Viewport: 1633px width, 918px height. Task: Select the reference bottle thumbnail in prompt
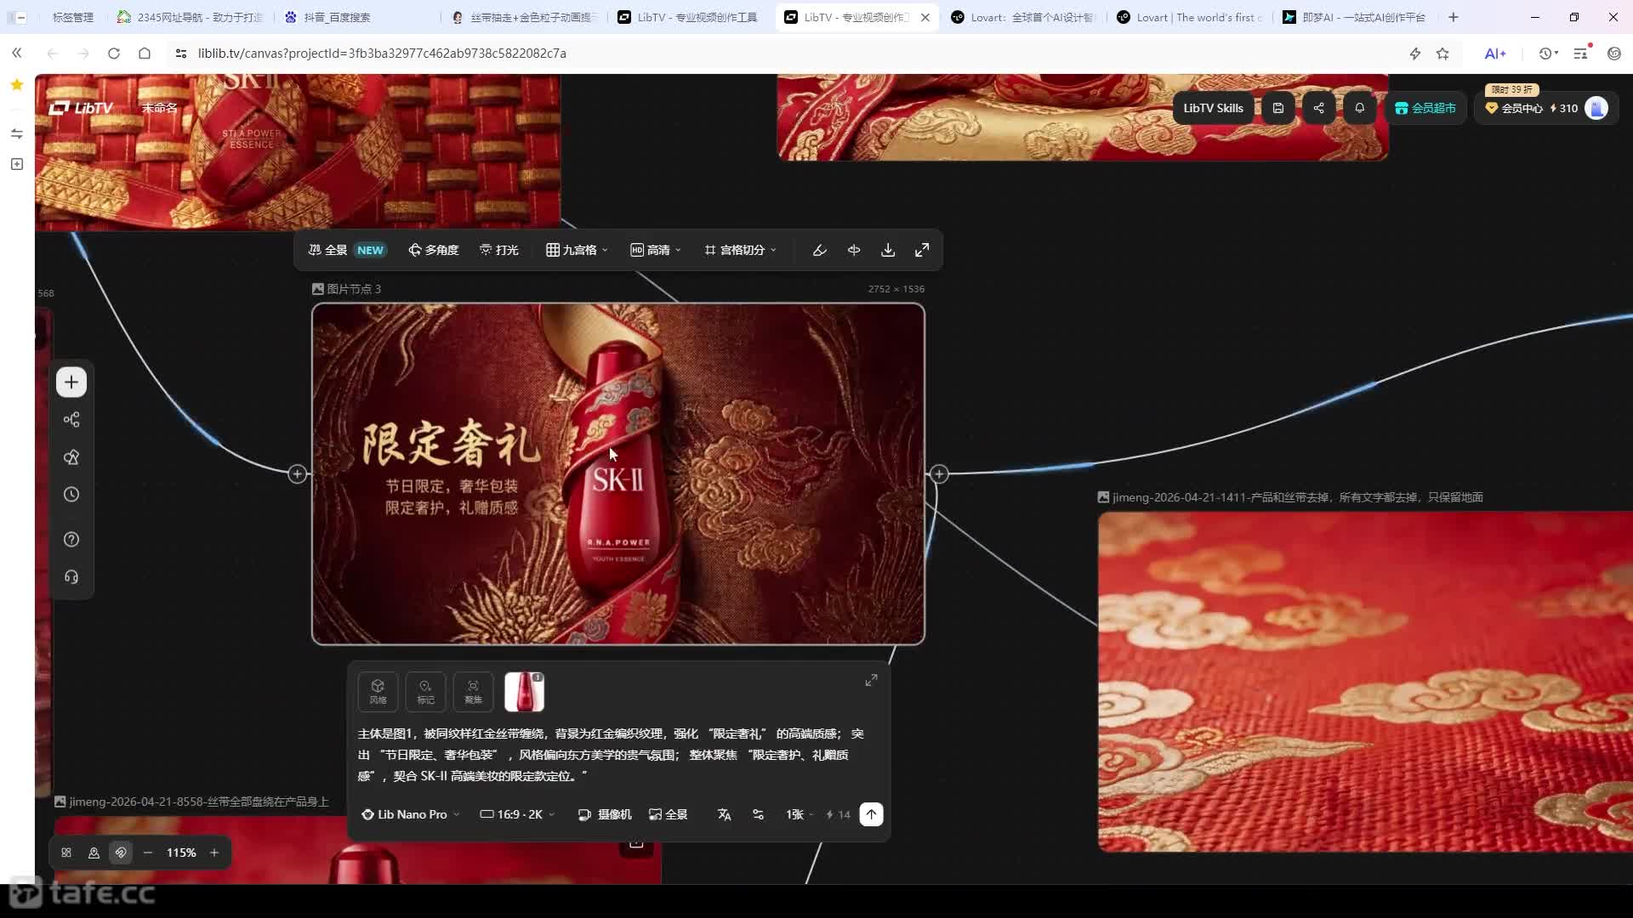tap(524, 692)
